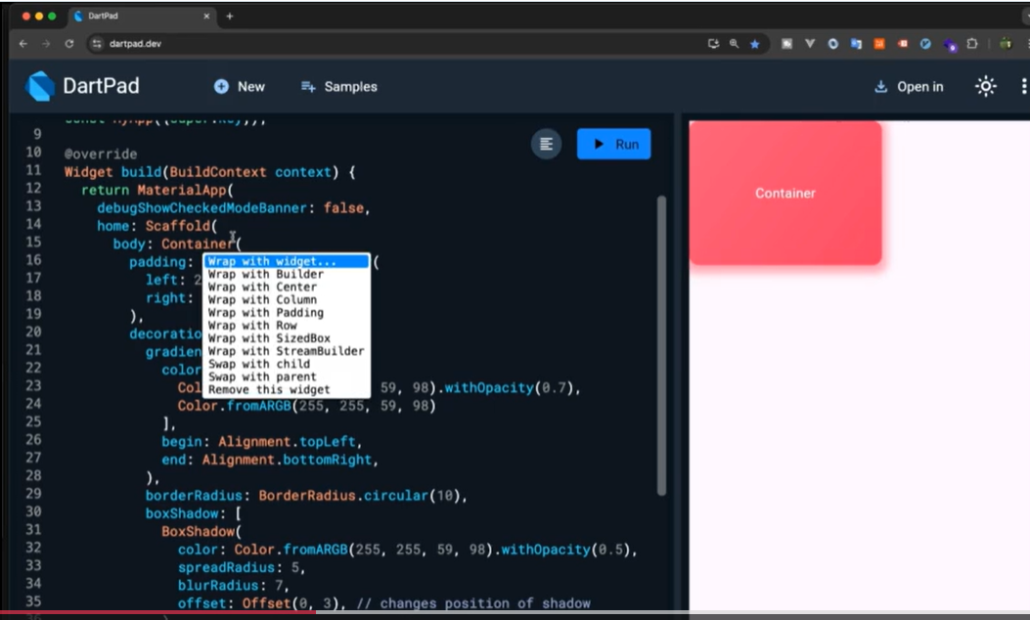Click the red extension icon
The height and width of the screenshot is (620, 1030).
tap(903, 43)
